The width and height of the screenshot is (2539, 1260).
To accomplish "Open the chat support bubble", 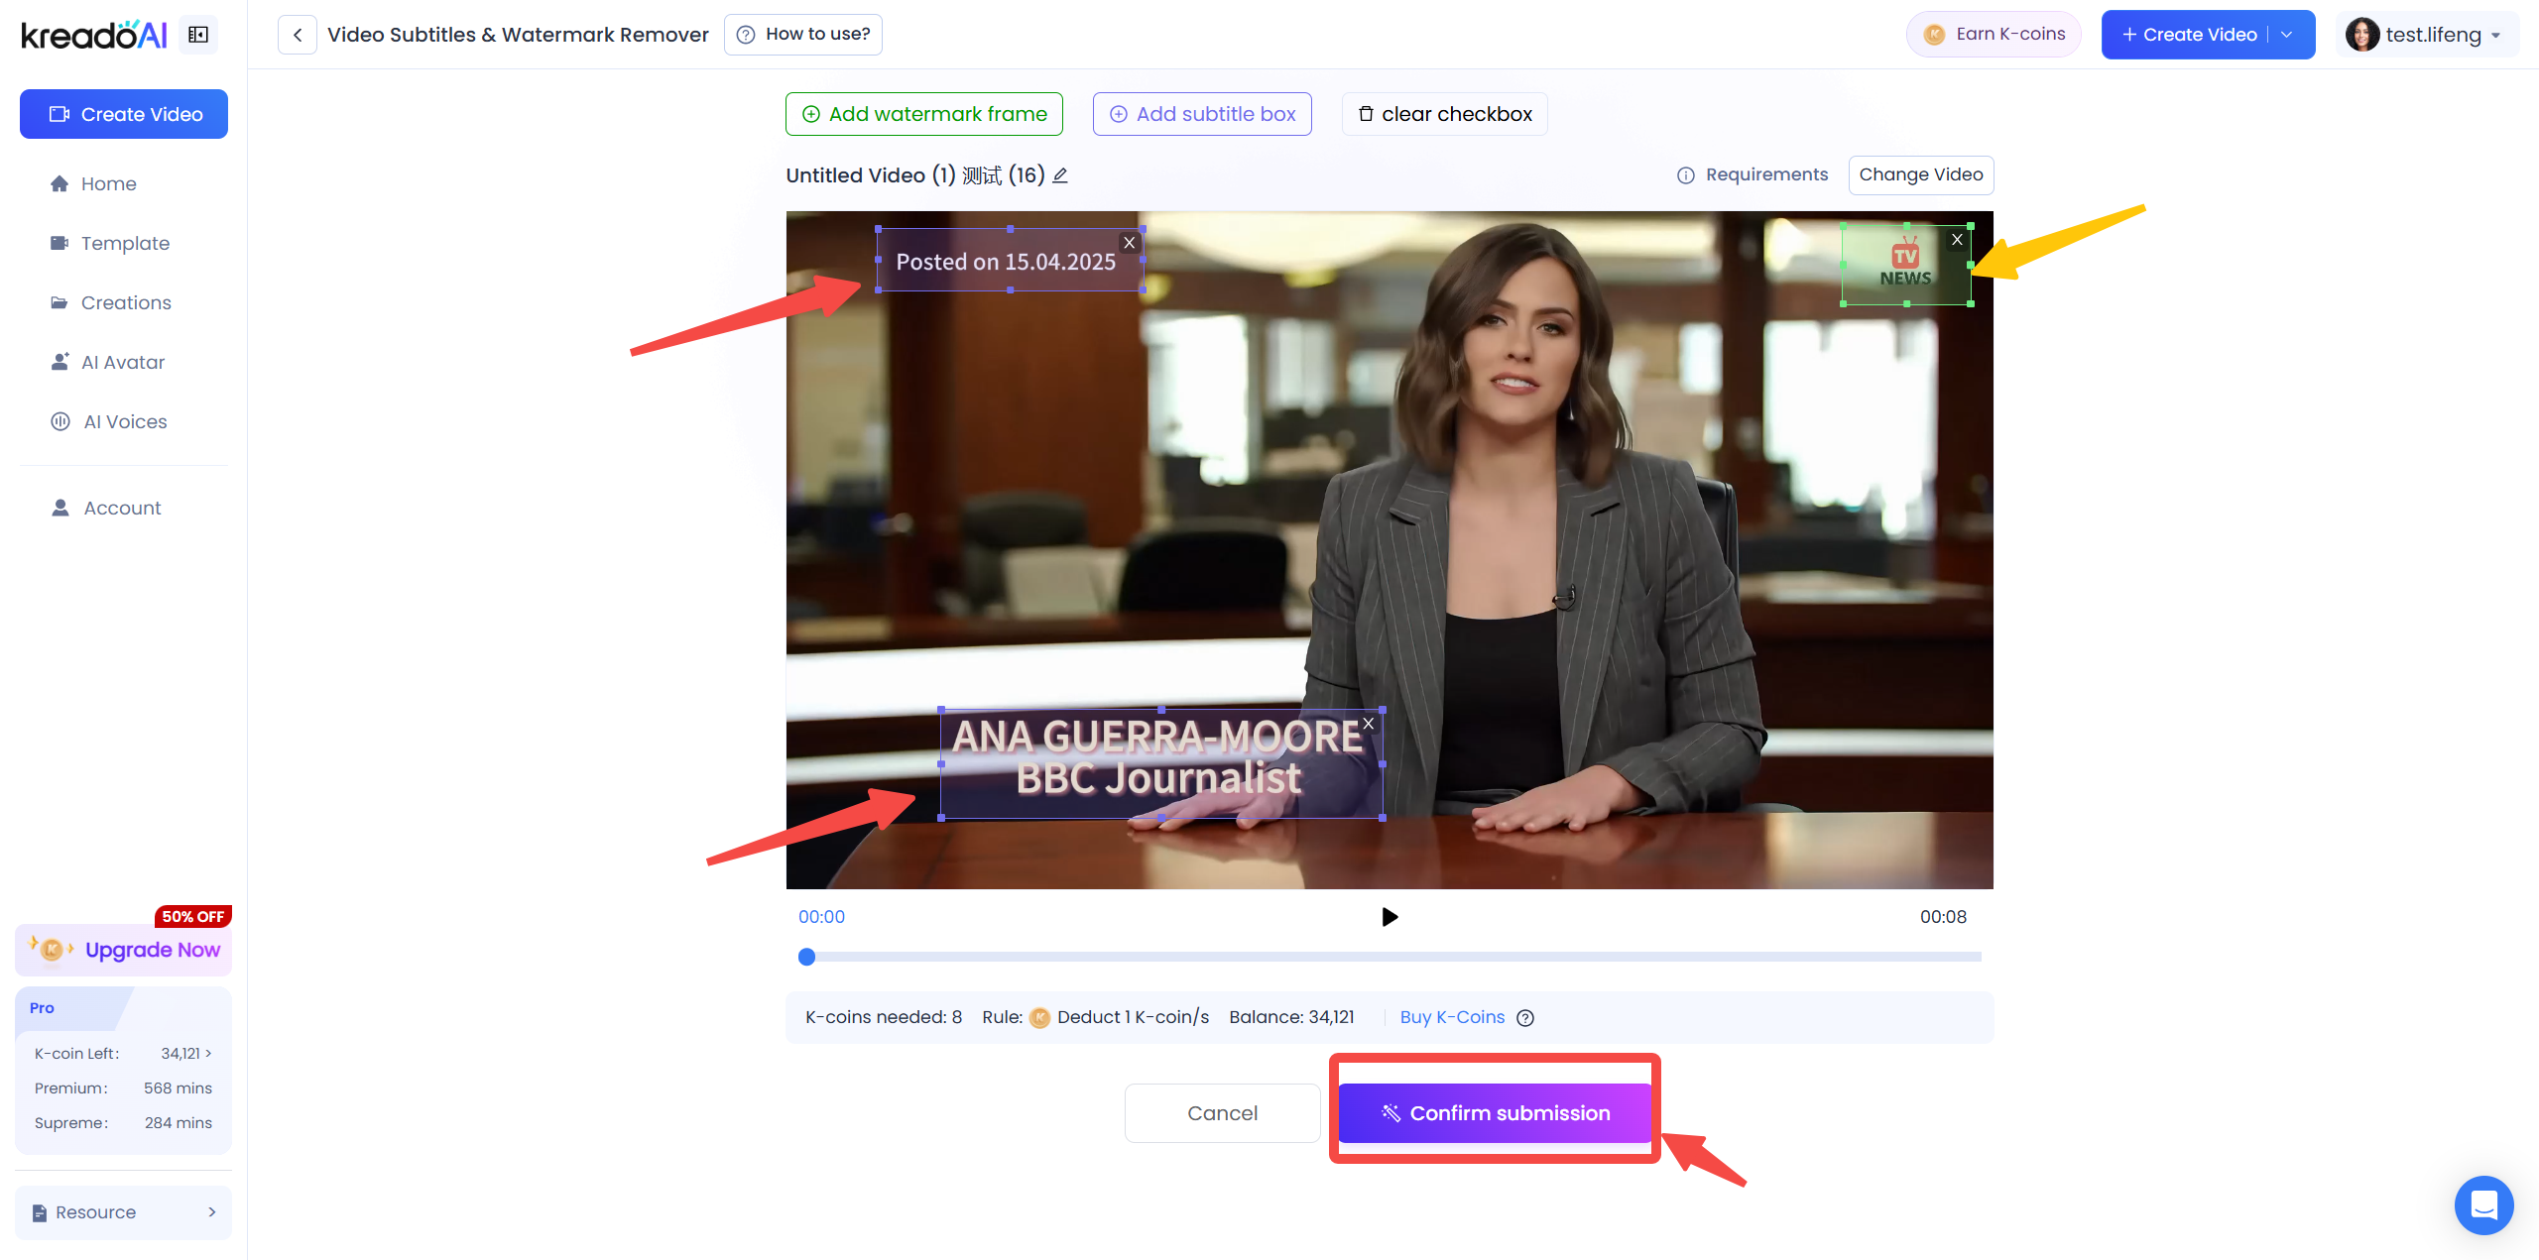I will tap(2483, 1204).
